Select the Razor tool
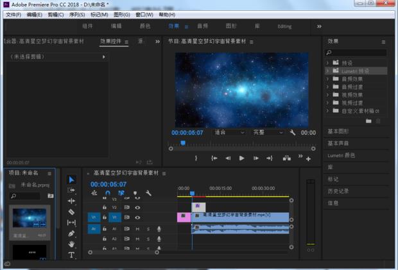This screenshot has width=398, height=270. 71,212
